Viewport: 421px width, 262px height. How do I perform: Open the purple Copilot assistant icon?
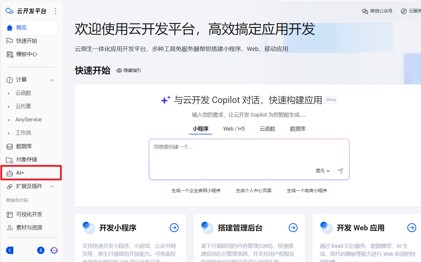click(54, 250)
